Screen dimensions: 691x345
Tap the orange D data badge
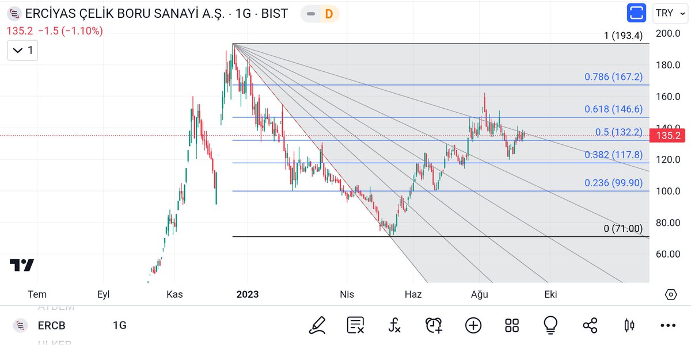click(x=328, y=14)
